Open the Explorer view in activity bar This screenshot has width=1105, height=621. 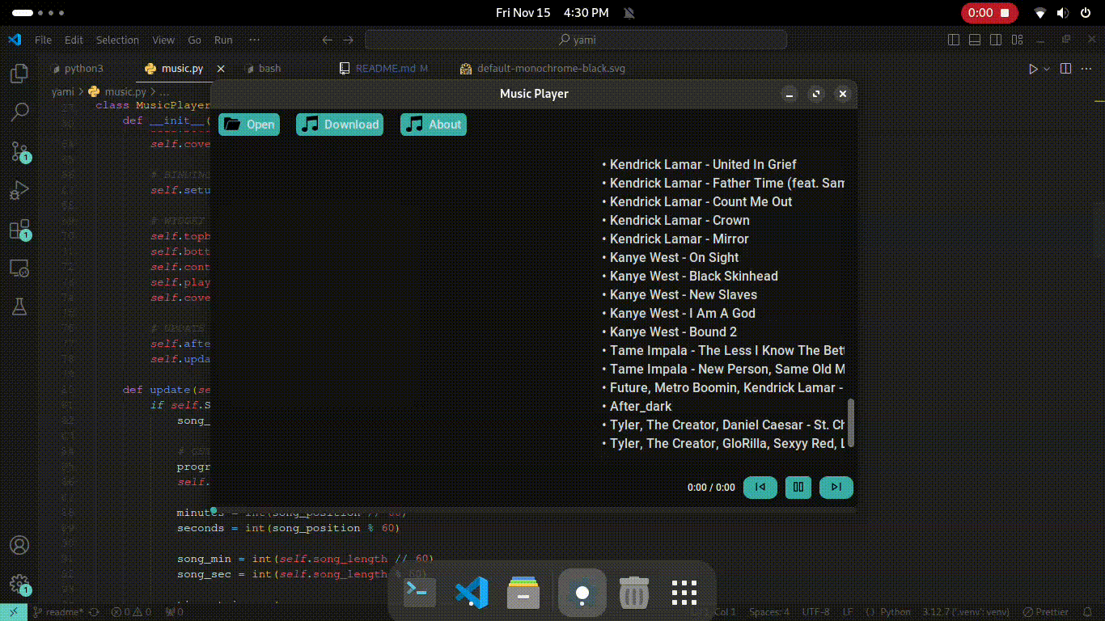coord(19,74)
